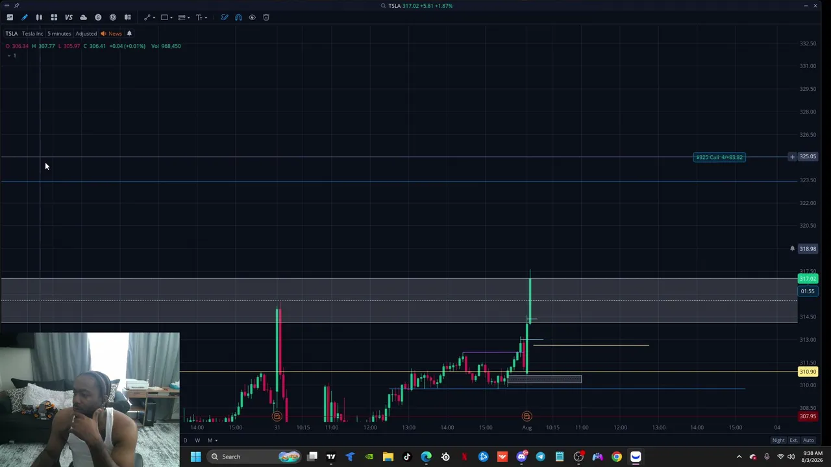Open TikTok from the taskbar
The width and height of the screenshot is (831, 467).
tap(407, 457)
